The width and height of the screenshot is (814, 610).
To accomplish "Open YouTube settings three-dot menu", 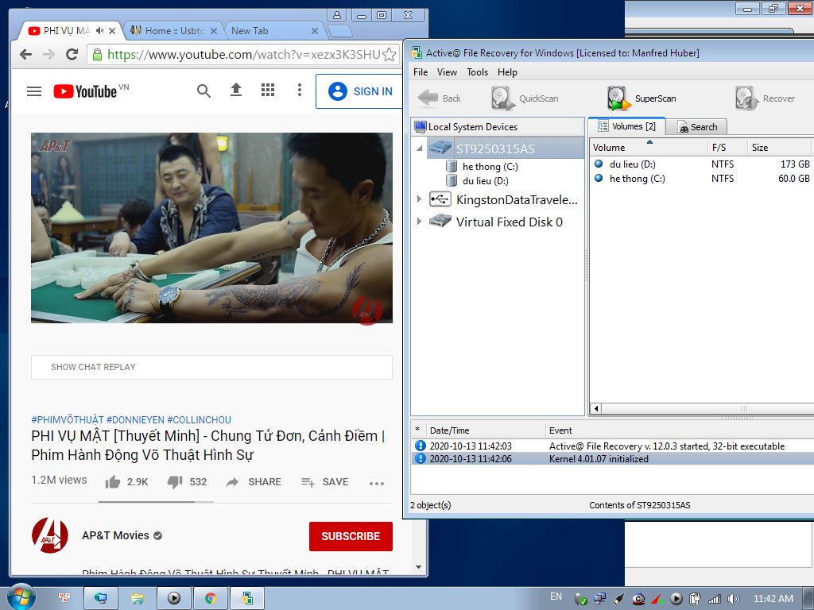I will (300, 91).
